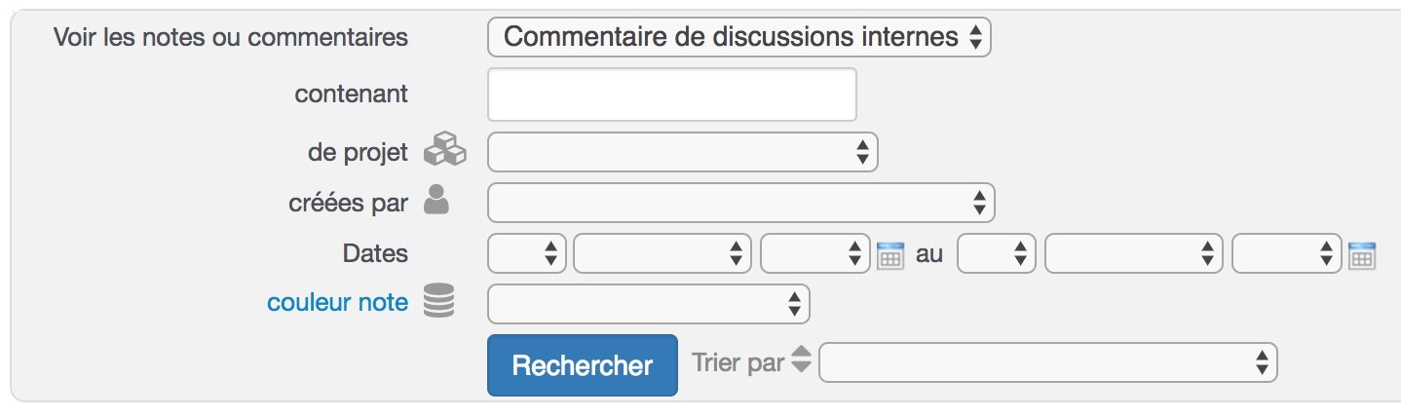The image size is (1401, 416).
Task: Open the start date month dropdown
Action: (x=663, y=253)
